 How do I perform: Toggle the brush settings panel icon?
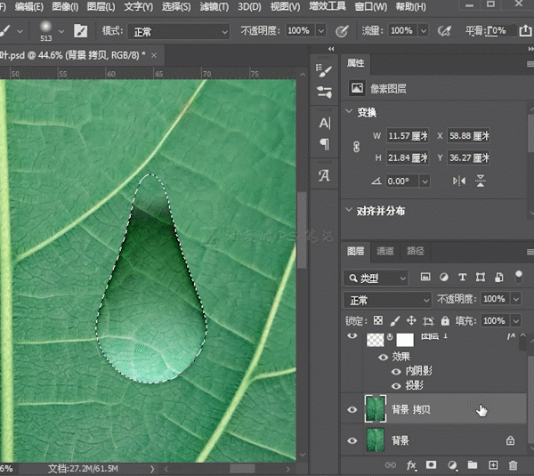coord(81,31)
